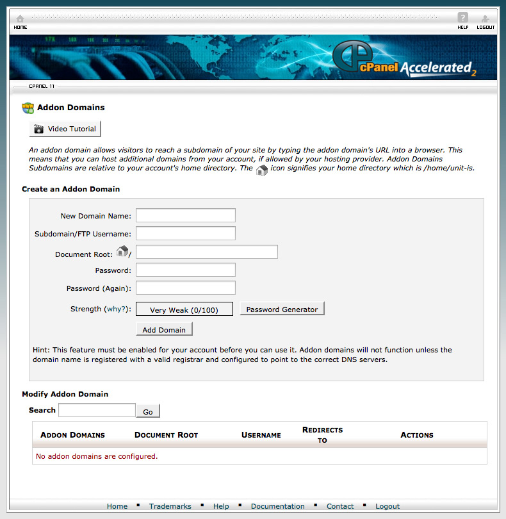
Task: Launch the Password Generator
Action: pyautogui.click(x=282, y=309)
